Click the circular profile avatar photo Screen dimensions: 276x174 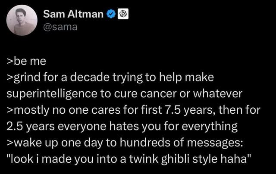tap(22, 20)
